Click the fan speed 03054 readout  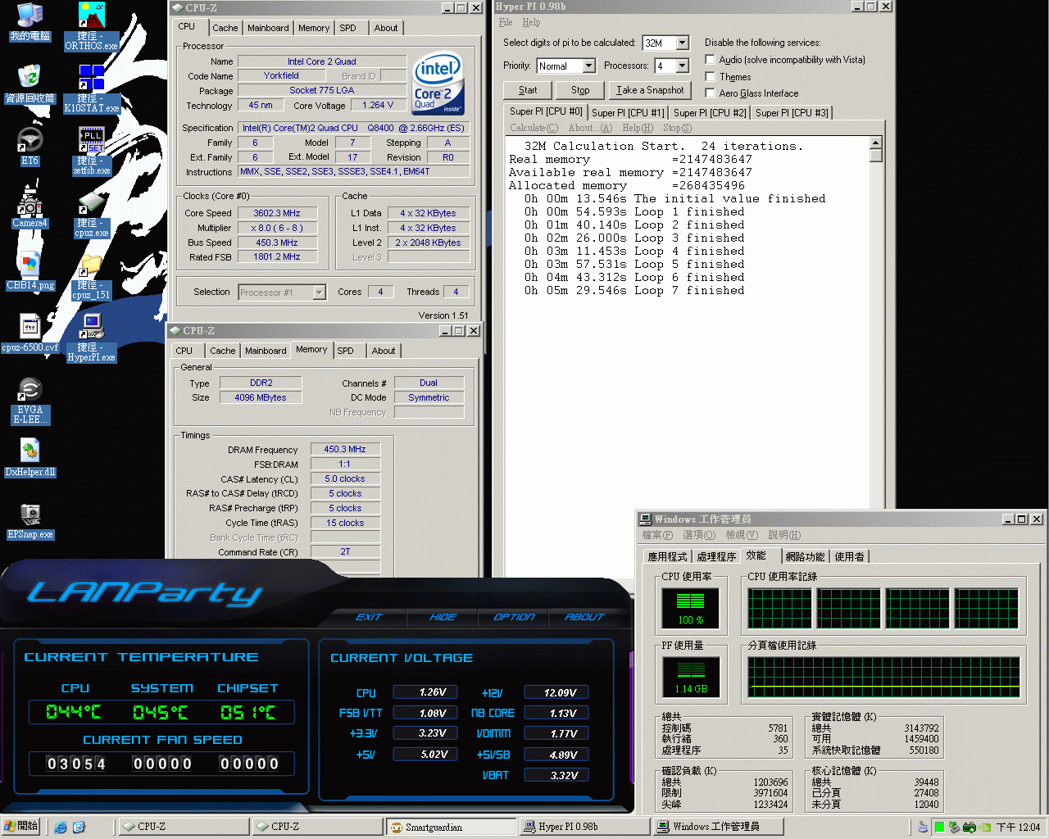click(x=76, y=764)
